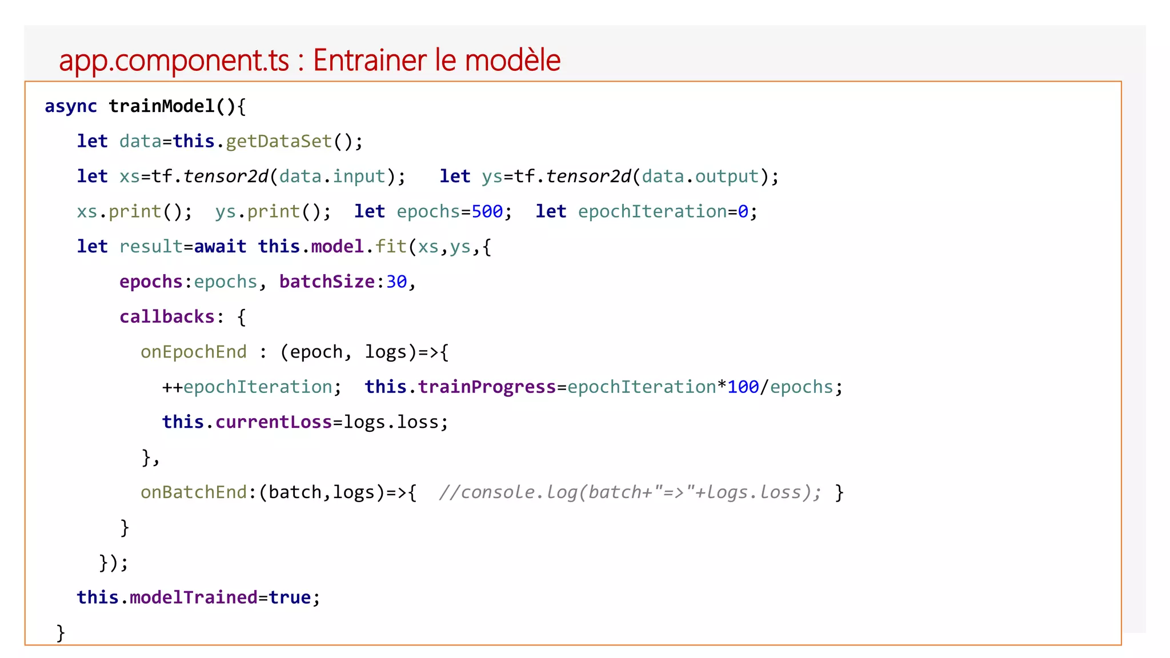Image resolution: width=1170 pixels, height=658 pixels.
Task: Click the epochs value '500'
Action: click(487, 212)
